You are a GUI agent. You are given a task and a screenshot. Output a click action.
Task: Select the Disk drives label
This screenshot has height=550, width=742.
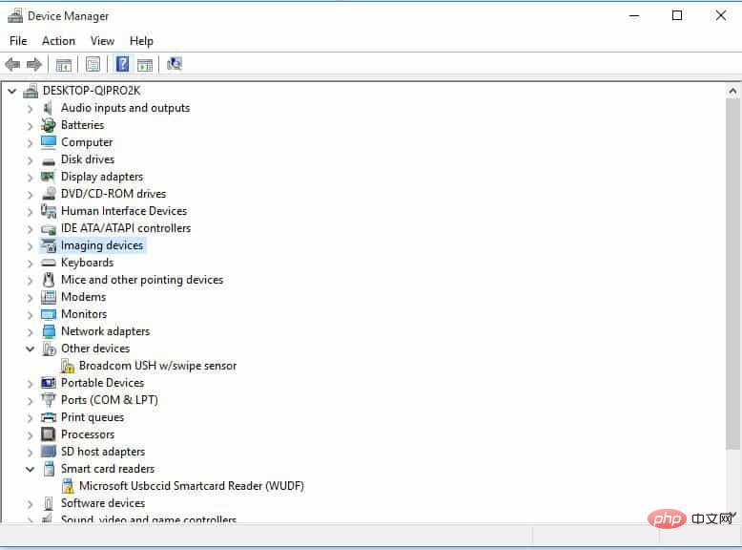point(88,159)
